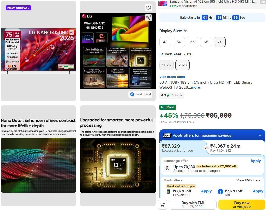Click the Best value for you tag
This screenshot has height=210, width=266.
pos(181,186)
